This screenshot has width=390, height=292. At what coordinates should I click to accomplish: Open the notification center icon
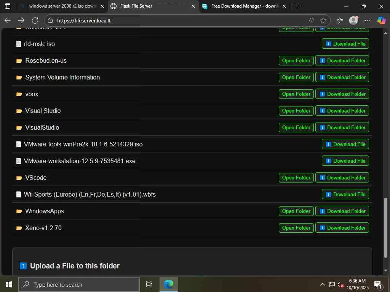coord(378,284)
